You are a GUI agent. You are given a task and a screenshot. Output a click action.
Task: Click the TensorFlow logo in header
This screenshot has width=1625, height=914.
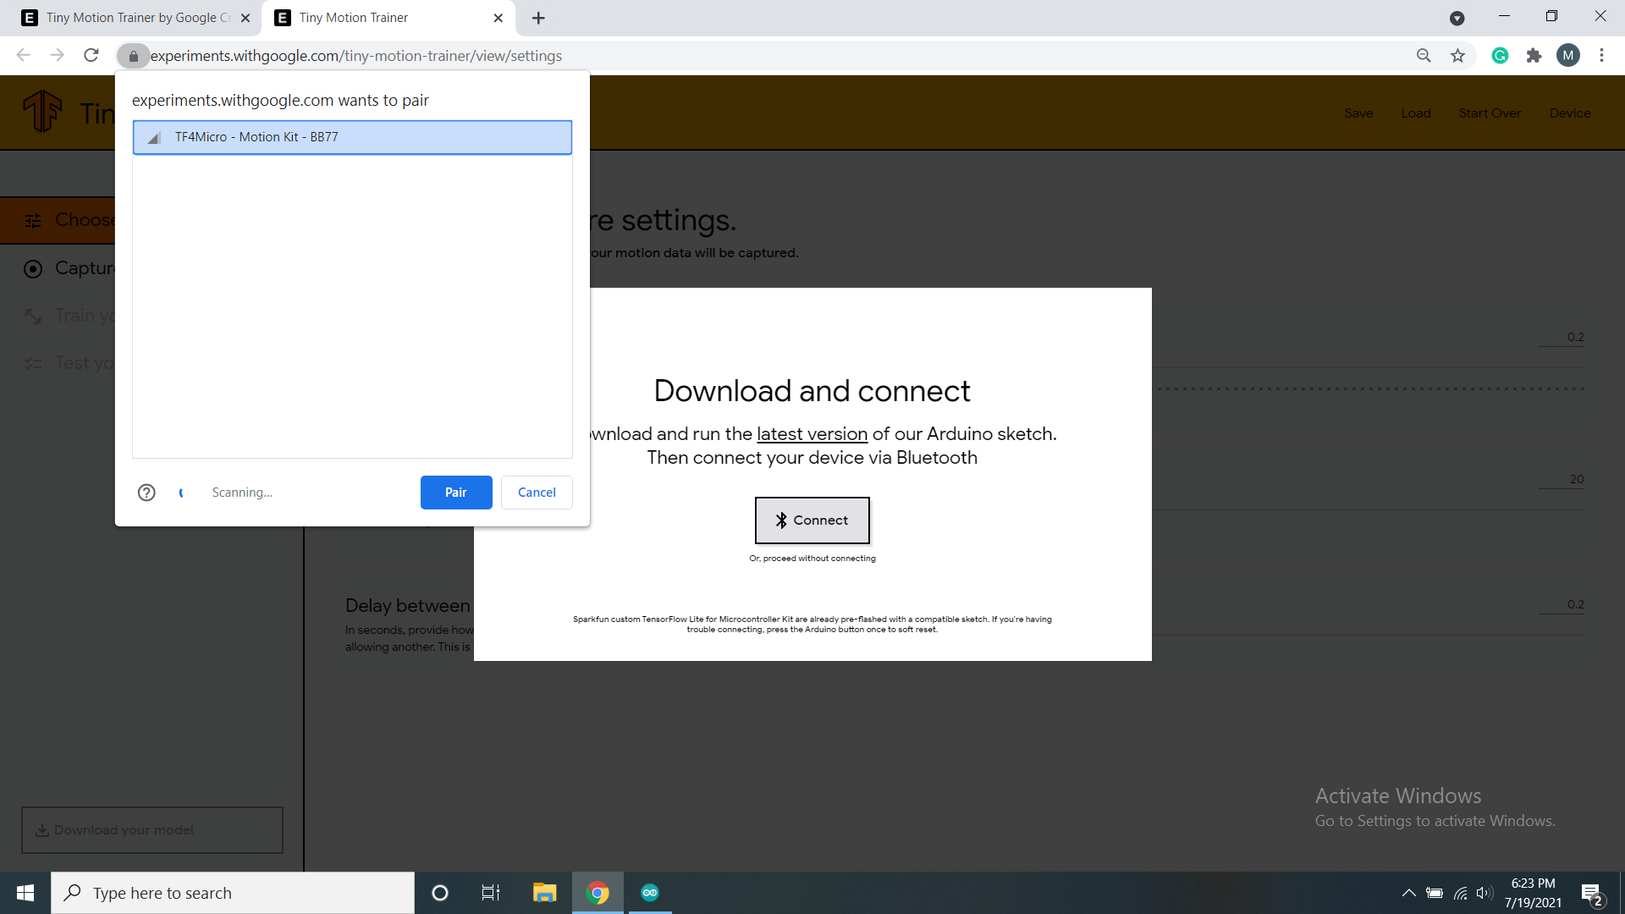click(42, 112)
